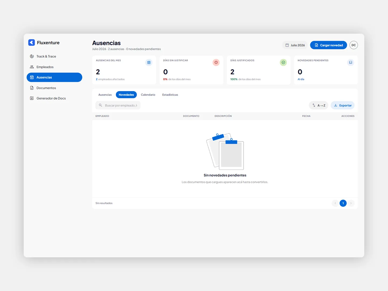Screen dimensions: 388x291
Task: Open the Documentos page
Action: coord(54,88)
